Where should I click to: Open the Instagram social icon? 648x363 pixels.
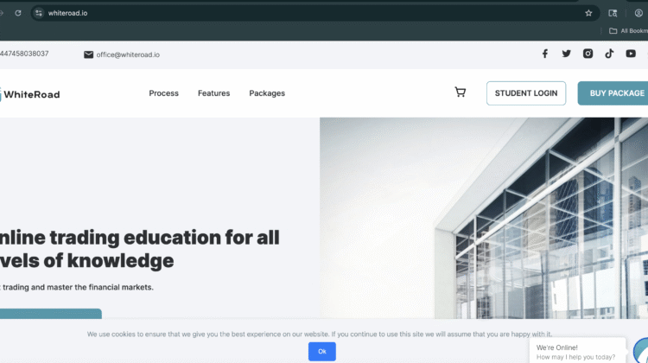point(588,54)
